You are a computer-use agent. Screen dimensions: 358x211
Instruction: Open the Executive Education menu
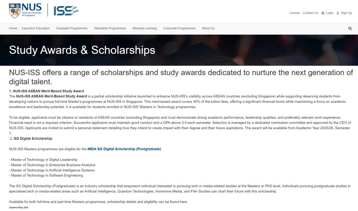coord(35,28)
